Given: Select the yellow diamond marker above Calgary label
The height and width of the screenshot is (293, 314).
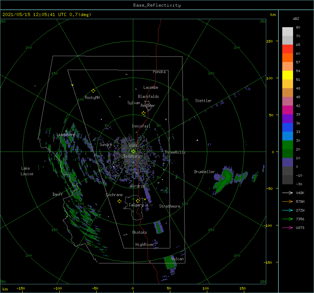Looking at the screenshot, I should click(x=138, y=201).
